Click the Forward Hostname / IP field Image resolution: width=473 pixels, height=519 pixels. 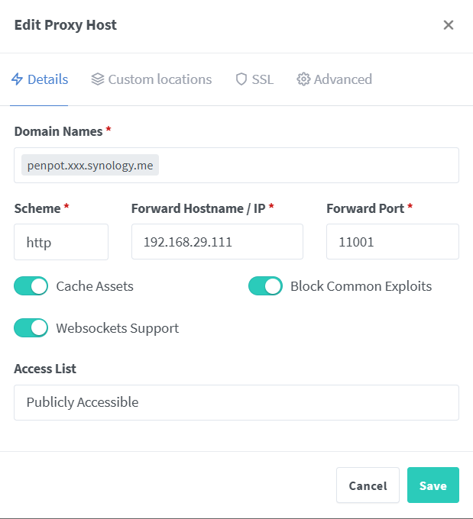pyautogui.click(x=217, y=242)
